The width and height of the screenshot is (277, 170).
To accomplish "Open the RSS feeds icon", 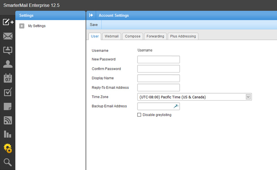I will (x=8, y=120).
